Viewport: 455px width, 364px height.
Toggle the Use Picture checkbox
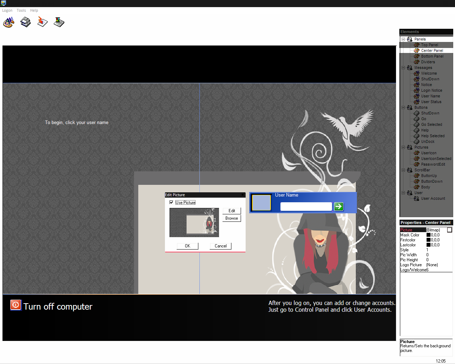[171, 202]
